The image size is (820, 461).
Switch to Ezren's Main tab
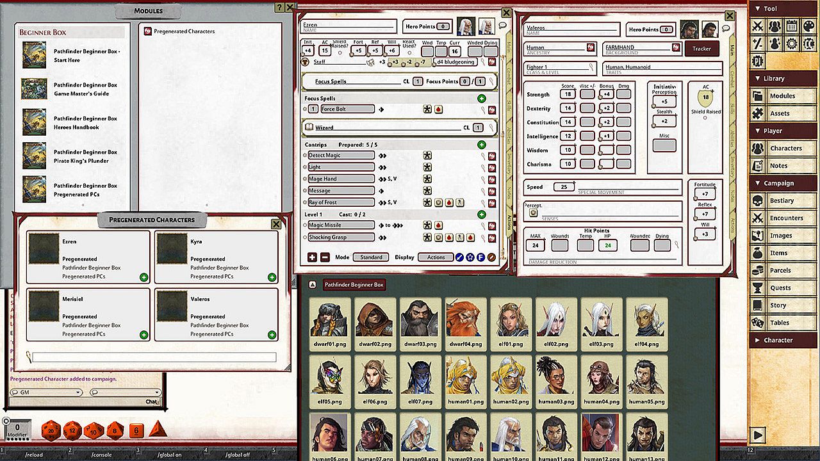(509, 46)
